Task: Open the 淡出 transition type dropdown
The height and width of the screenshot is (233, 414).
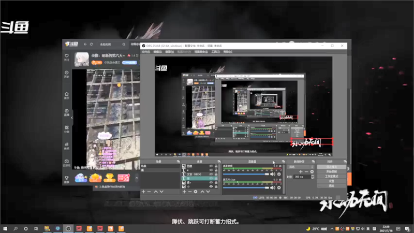Action: click(301, 167)
